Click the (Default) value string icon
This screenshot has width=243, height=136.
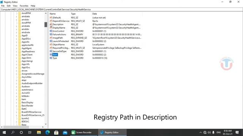pyautogui.click(x=51, y=18)
